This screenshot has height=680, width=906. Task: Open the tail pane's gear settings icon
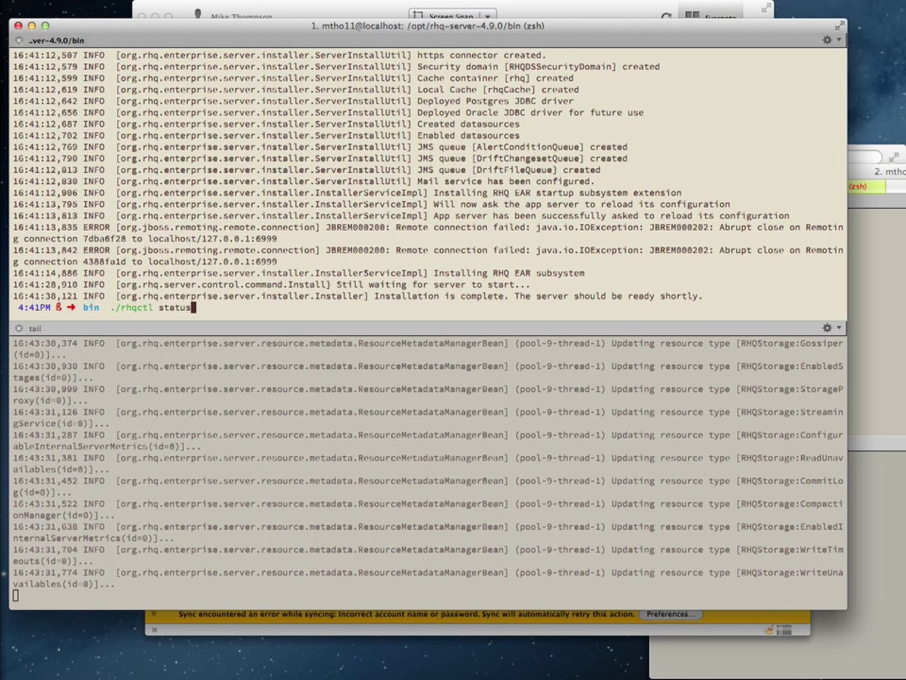point(827,328)
